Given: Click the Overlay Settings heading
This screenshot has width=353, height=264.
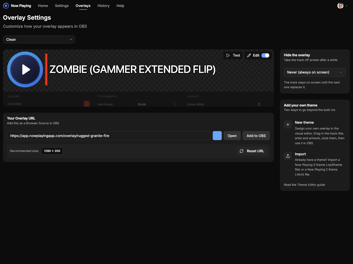Looking at the screenshot, I should [x=27, y=17].
